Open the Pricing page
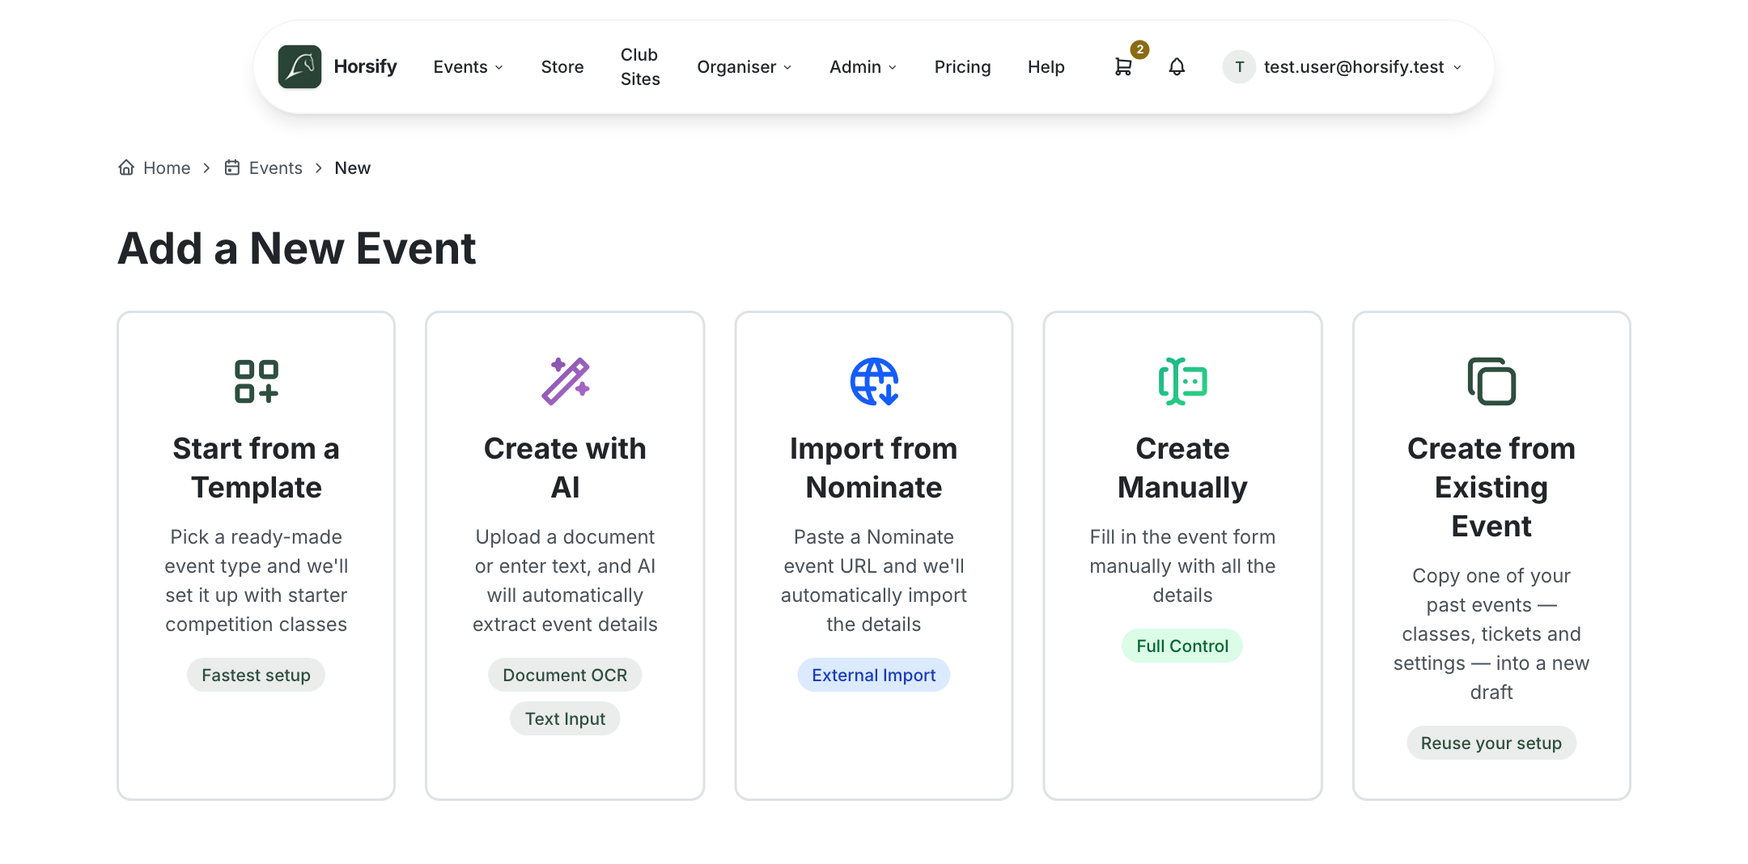This screenshot has width=1748, height=864. 962,67
